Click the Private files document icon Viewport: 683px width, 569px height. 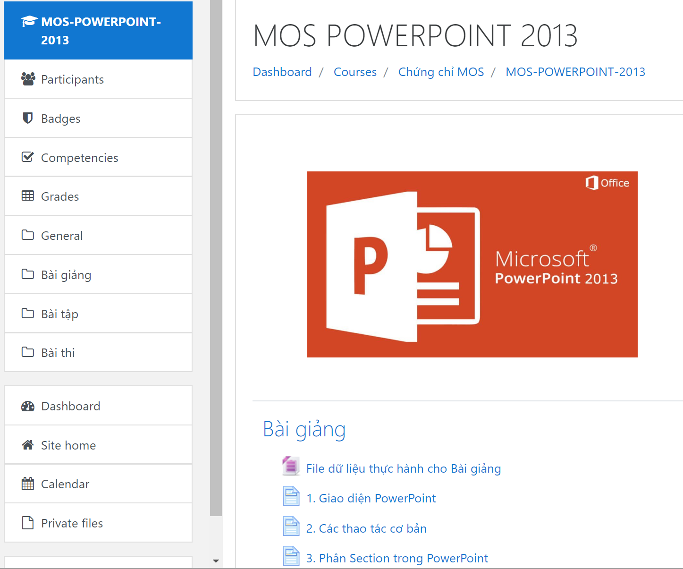tap(28, 523)
